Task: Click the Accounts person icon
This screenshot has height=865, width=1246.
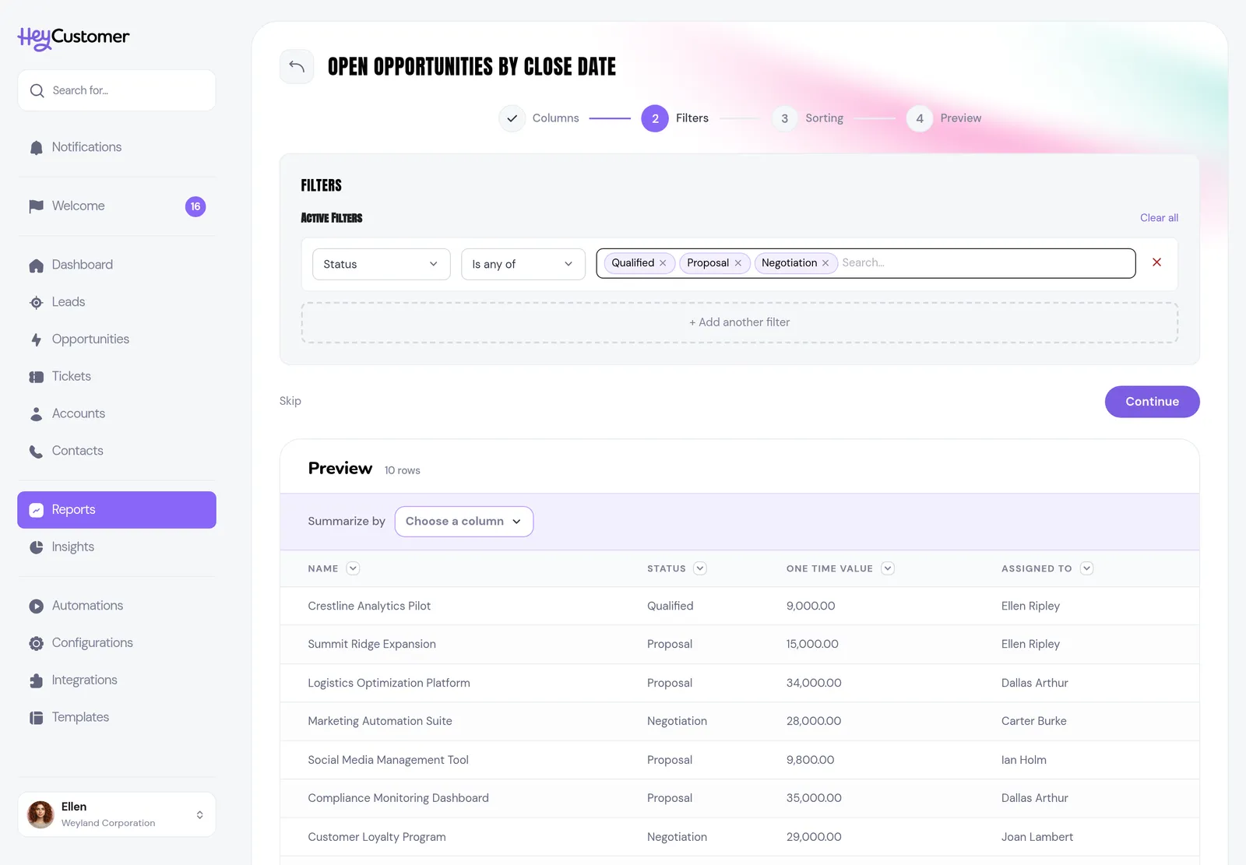Action: [36, 414]
